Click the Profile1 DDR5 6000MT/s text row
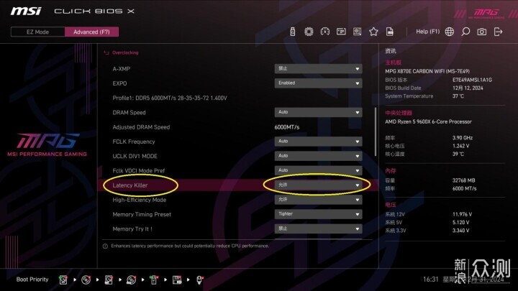This screenshot has width=518, height=291. tap(170, 98)
